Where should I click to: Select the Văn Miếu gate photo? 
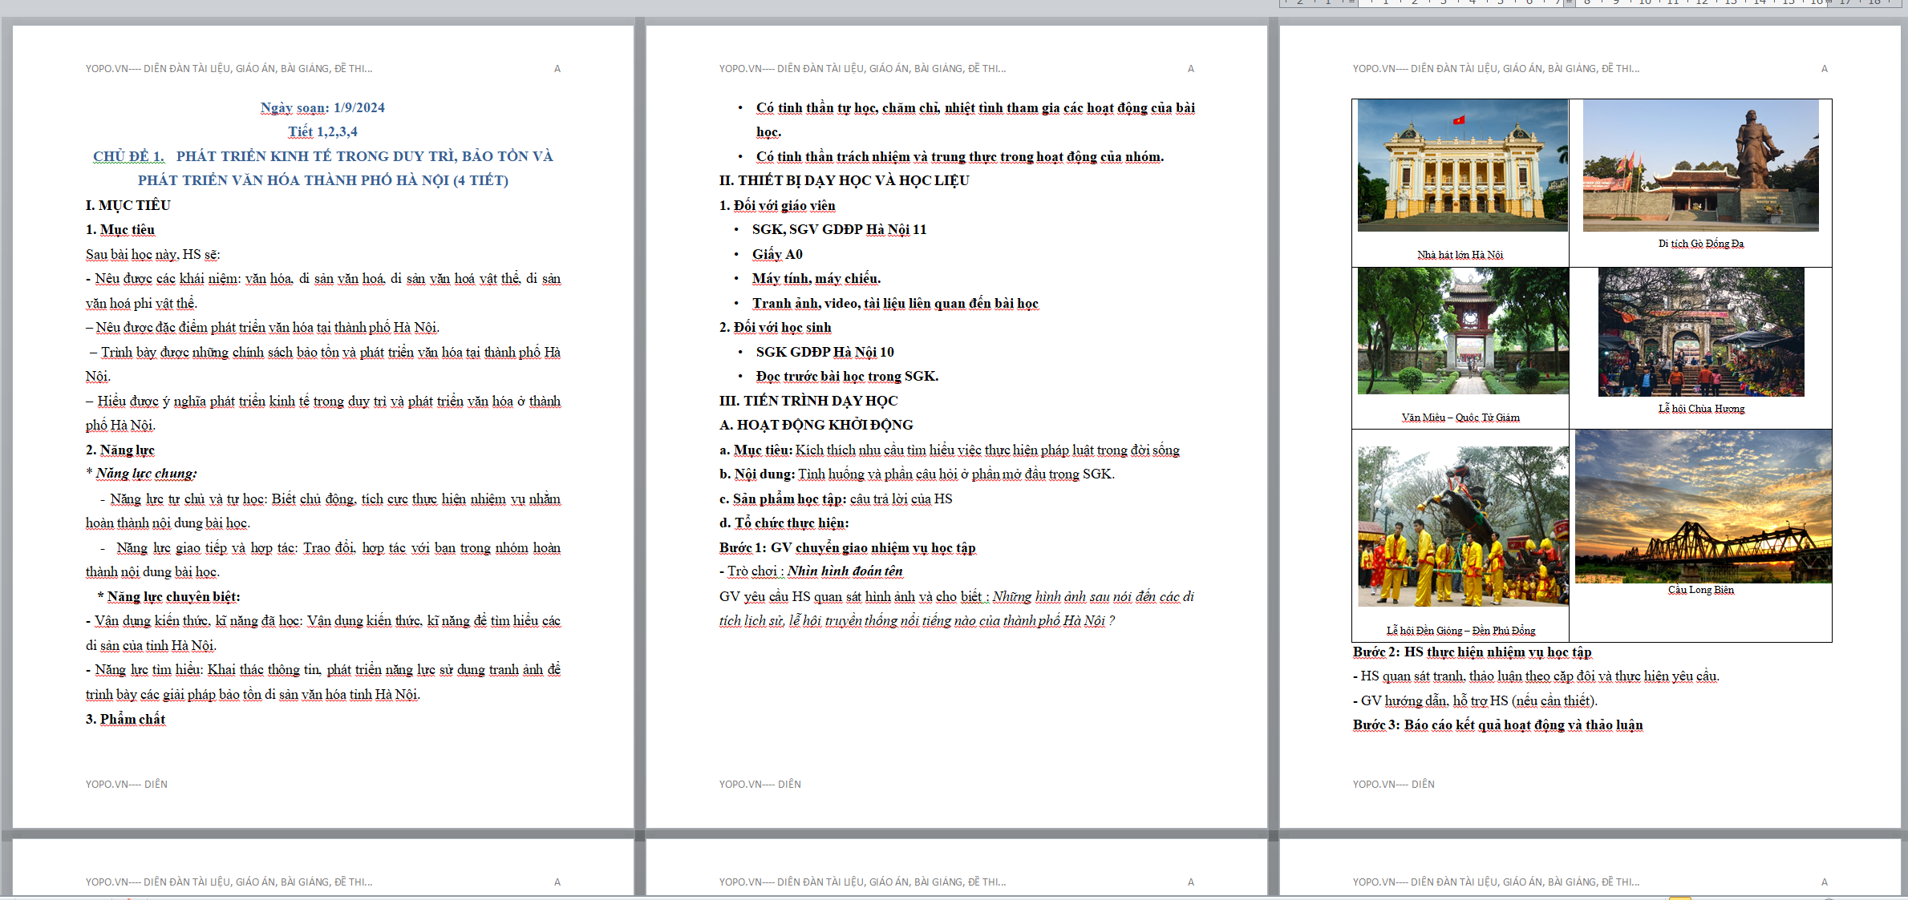(x=1462, y=331)
